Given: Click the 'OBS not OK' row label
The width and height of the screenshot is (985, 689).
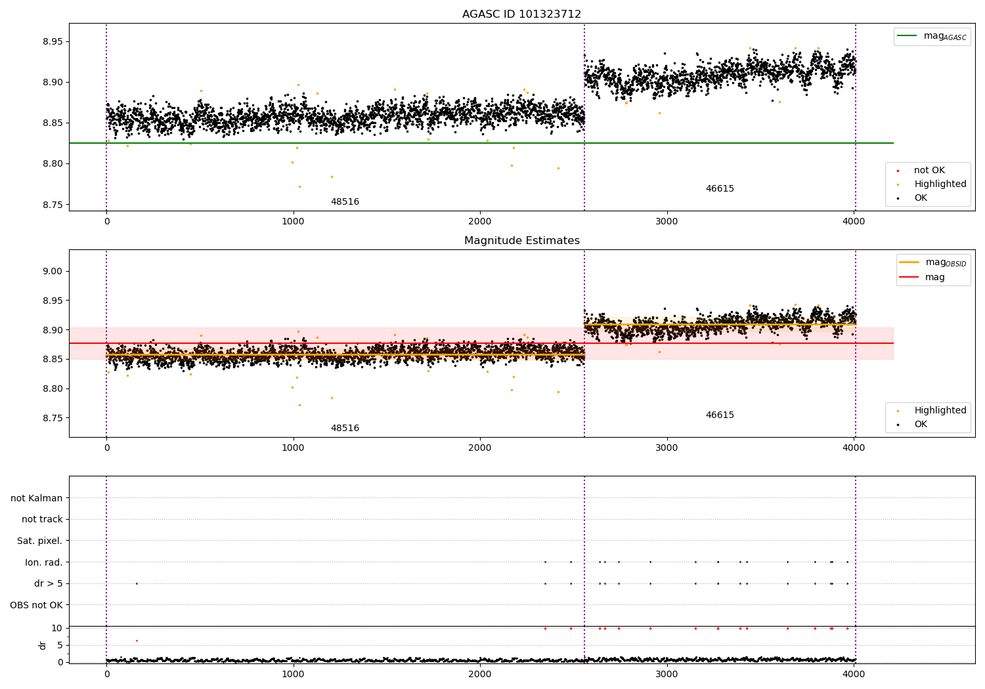Looking at the screenshot, I should (36, 605).
